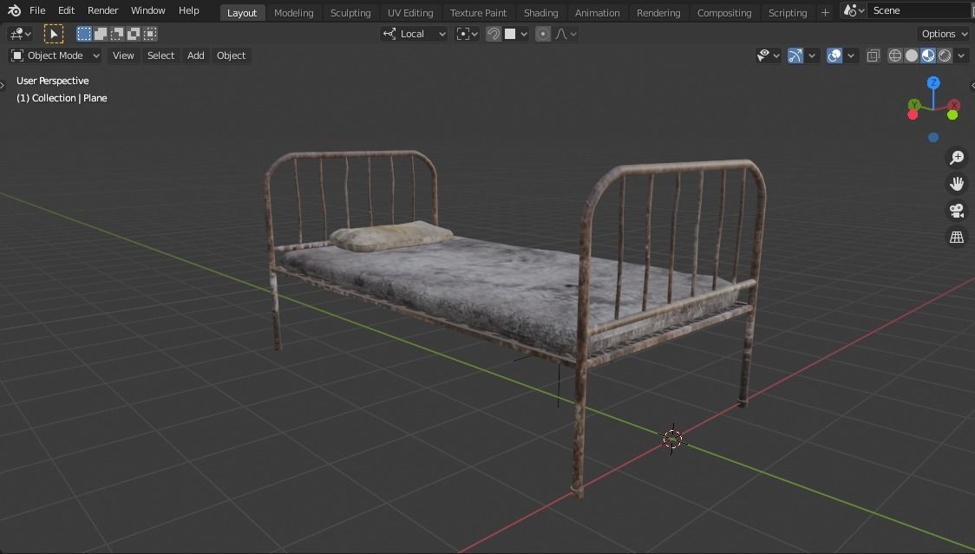This screenshot has height=554, width=975.
Task: Open the viewport View menu
Action: click(123, 55)
